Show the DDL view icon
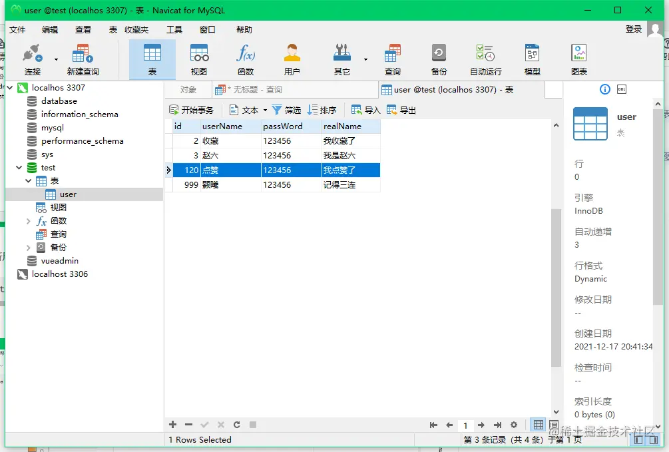Viewport: 669px width, 452px height. (622, 89)
